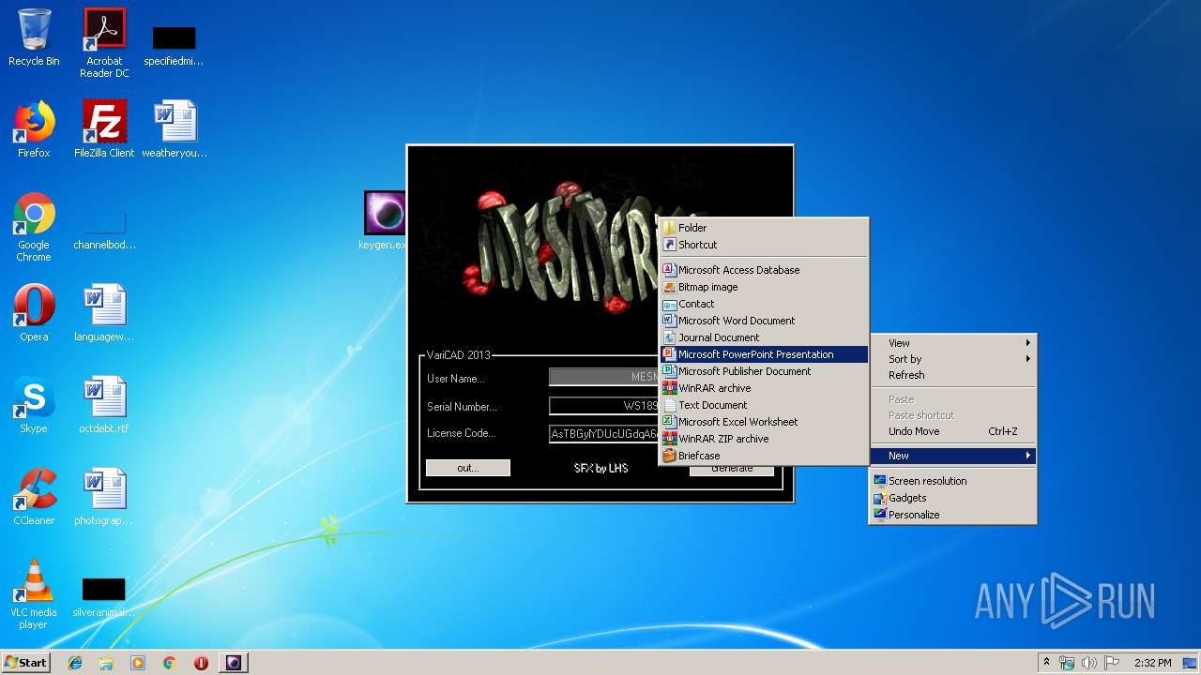Open Action Center flag tray icon
Viewport: 1201px width, 675px height.
[1111, 663]
